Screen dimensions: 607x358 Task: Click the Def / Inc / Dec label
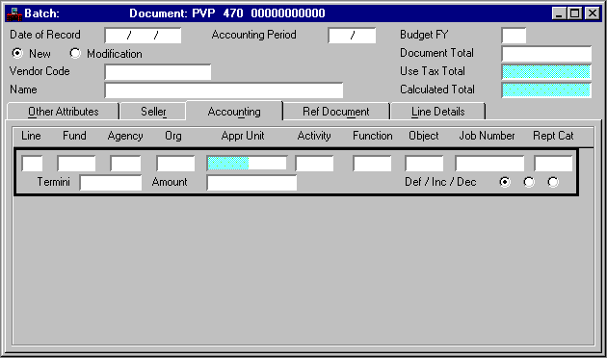click(440, 182)
